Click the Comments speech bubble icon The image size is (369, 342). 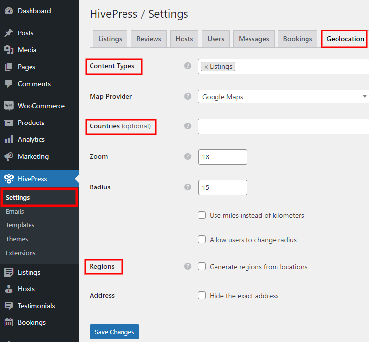click(x=9, y=84)
